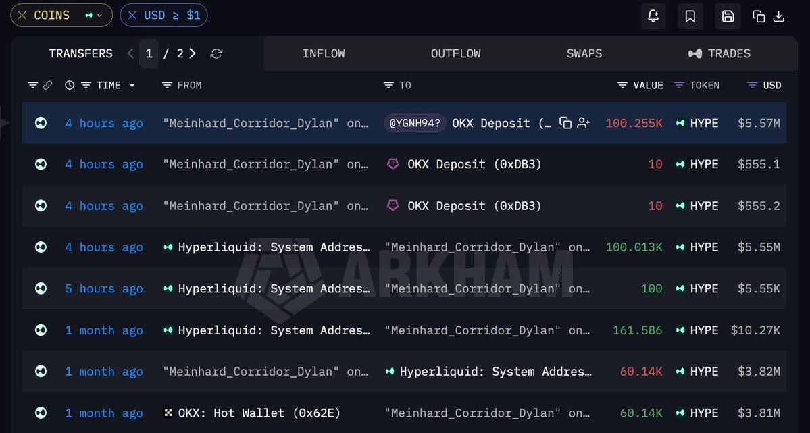810x433 pixels.
Task: Switch to the SWAPS tab
Action: (x=584, y=54)
